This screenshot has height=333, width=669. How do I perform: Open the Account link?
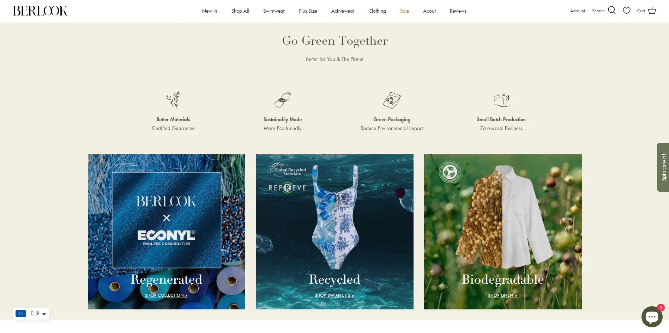(578, 11)
